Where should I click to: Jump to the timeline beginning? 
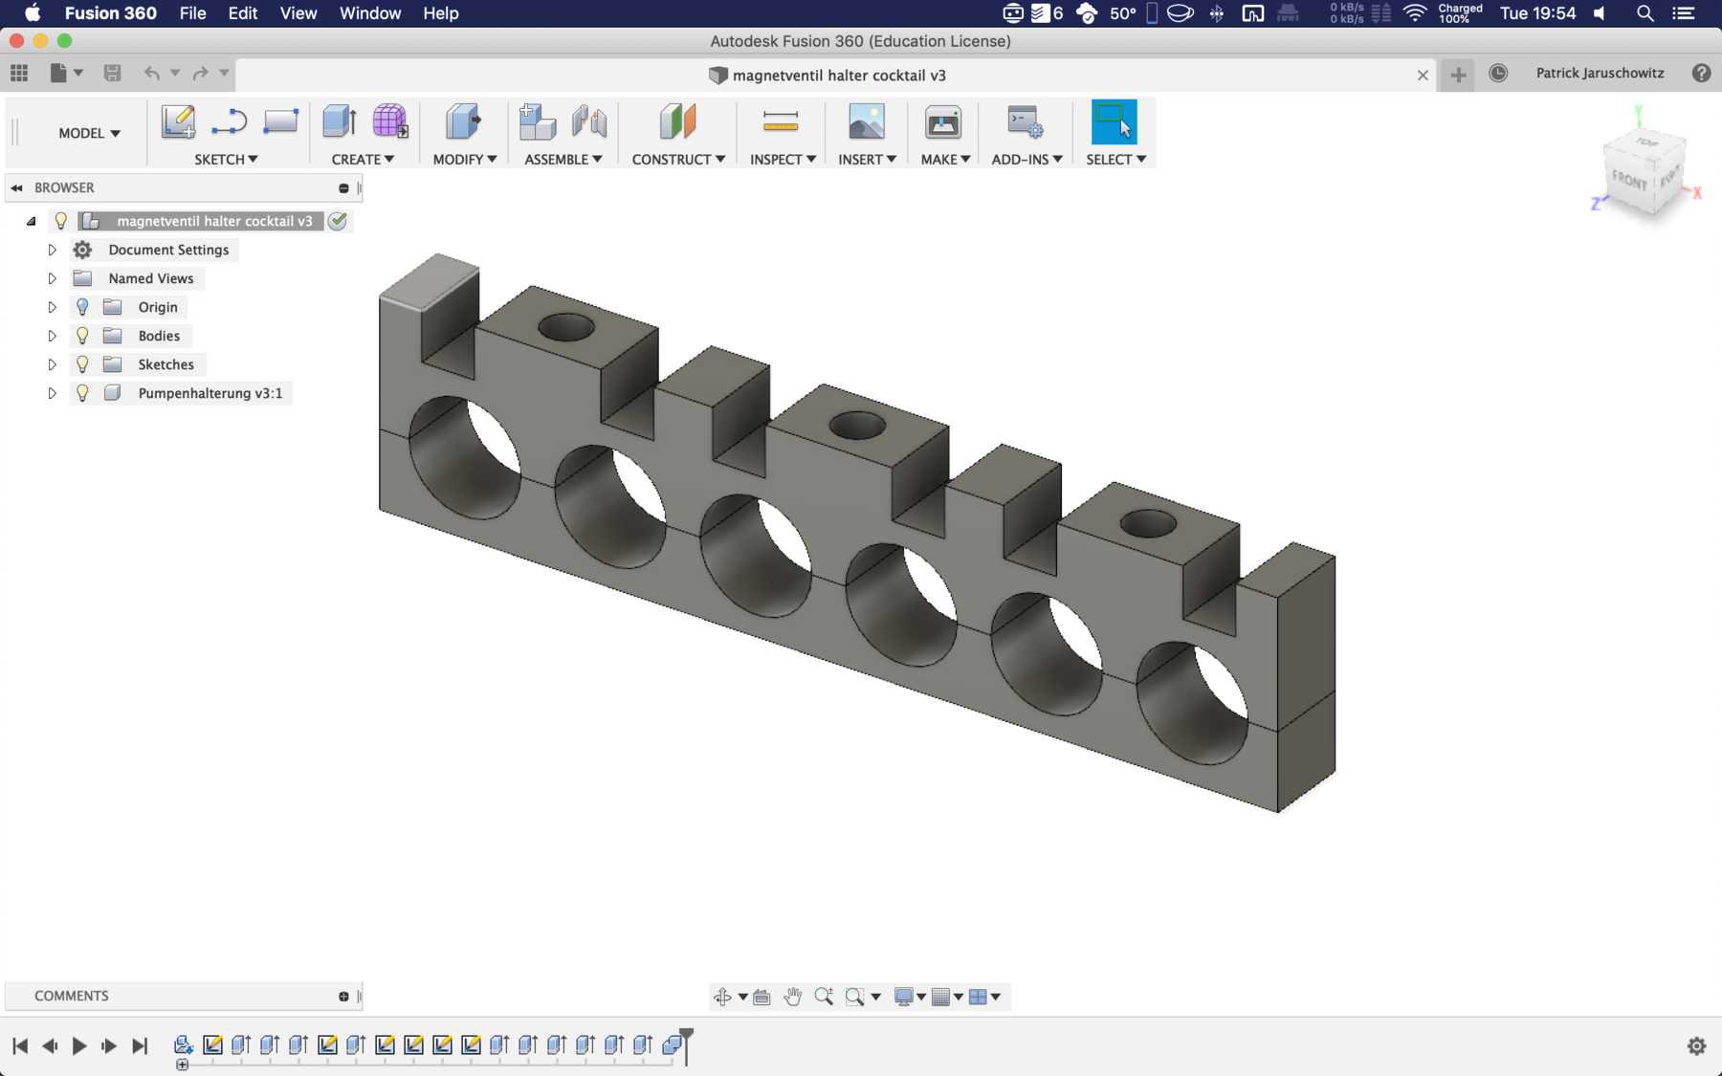[20, 1046]
